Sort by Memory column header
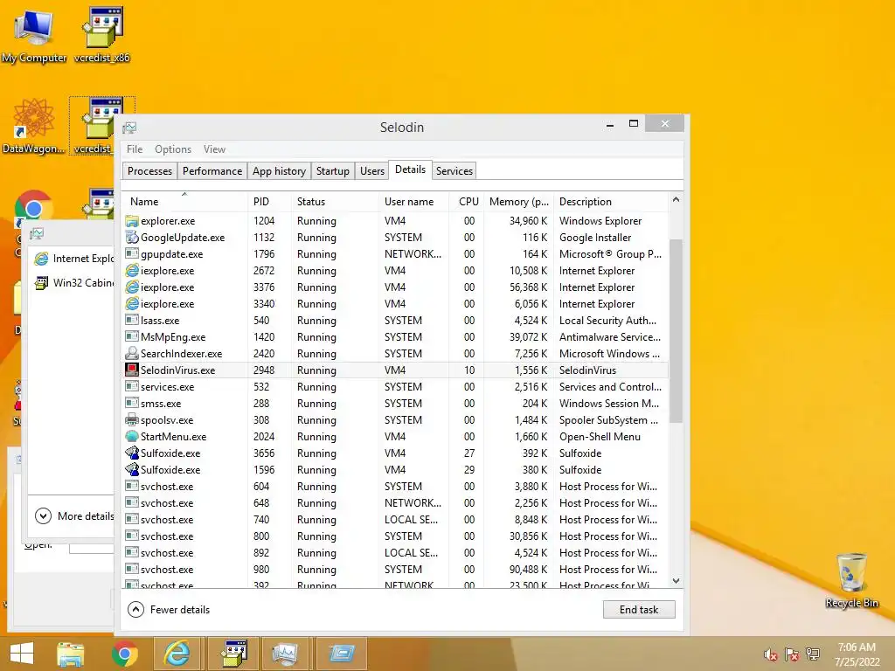 click(x=519, y=202)
